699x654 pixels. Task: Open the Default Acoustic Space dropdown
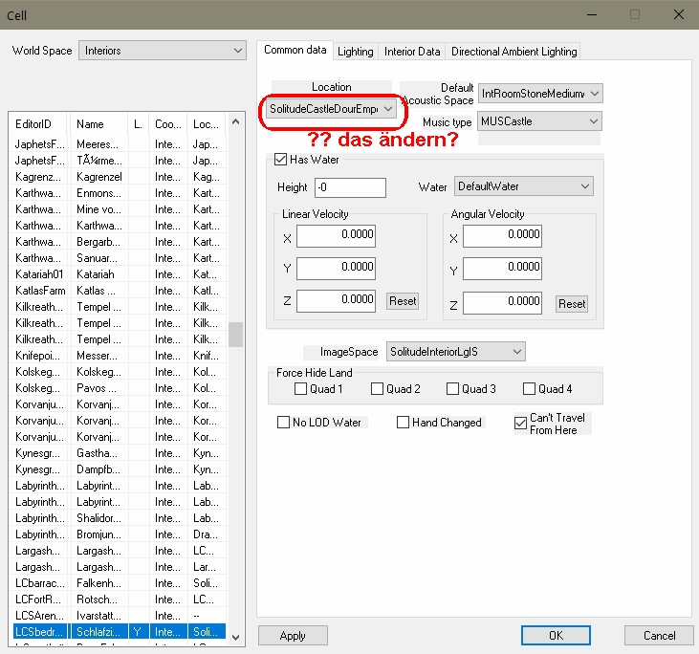coord(540,93)
